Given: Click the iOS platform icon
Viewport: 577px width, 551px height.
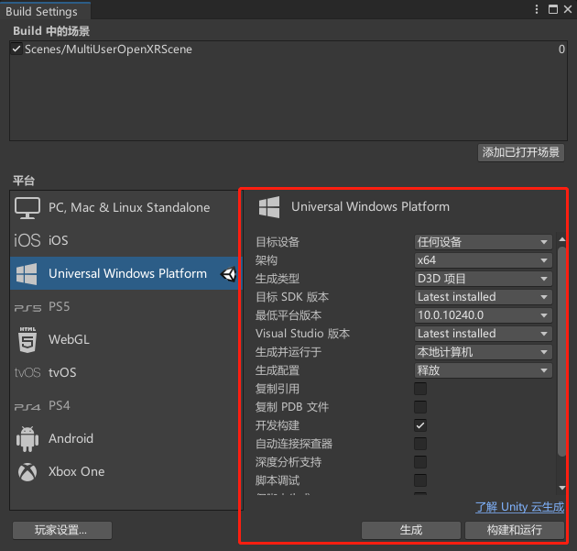Looking at the screenshot, I should click(27, 240).
